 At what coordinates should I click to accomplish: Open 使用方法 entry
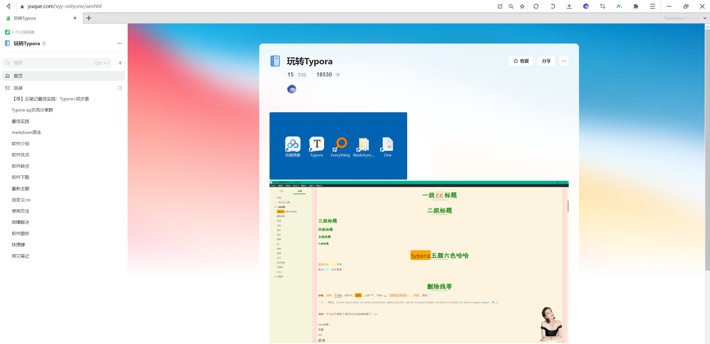pyautogui.click(x=21, y=211)
